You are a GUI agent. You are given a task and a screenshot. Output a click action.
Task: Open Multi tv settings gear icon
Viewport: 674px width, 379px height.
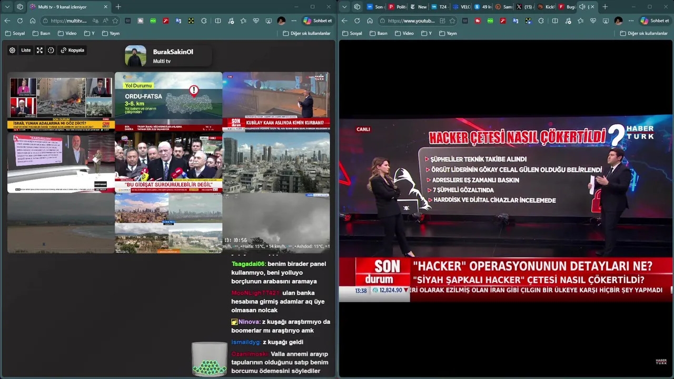[12, 51]
